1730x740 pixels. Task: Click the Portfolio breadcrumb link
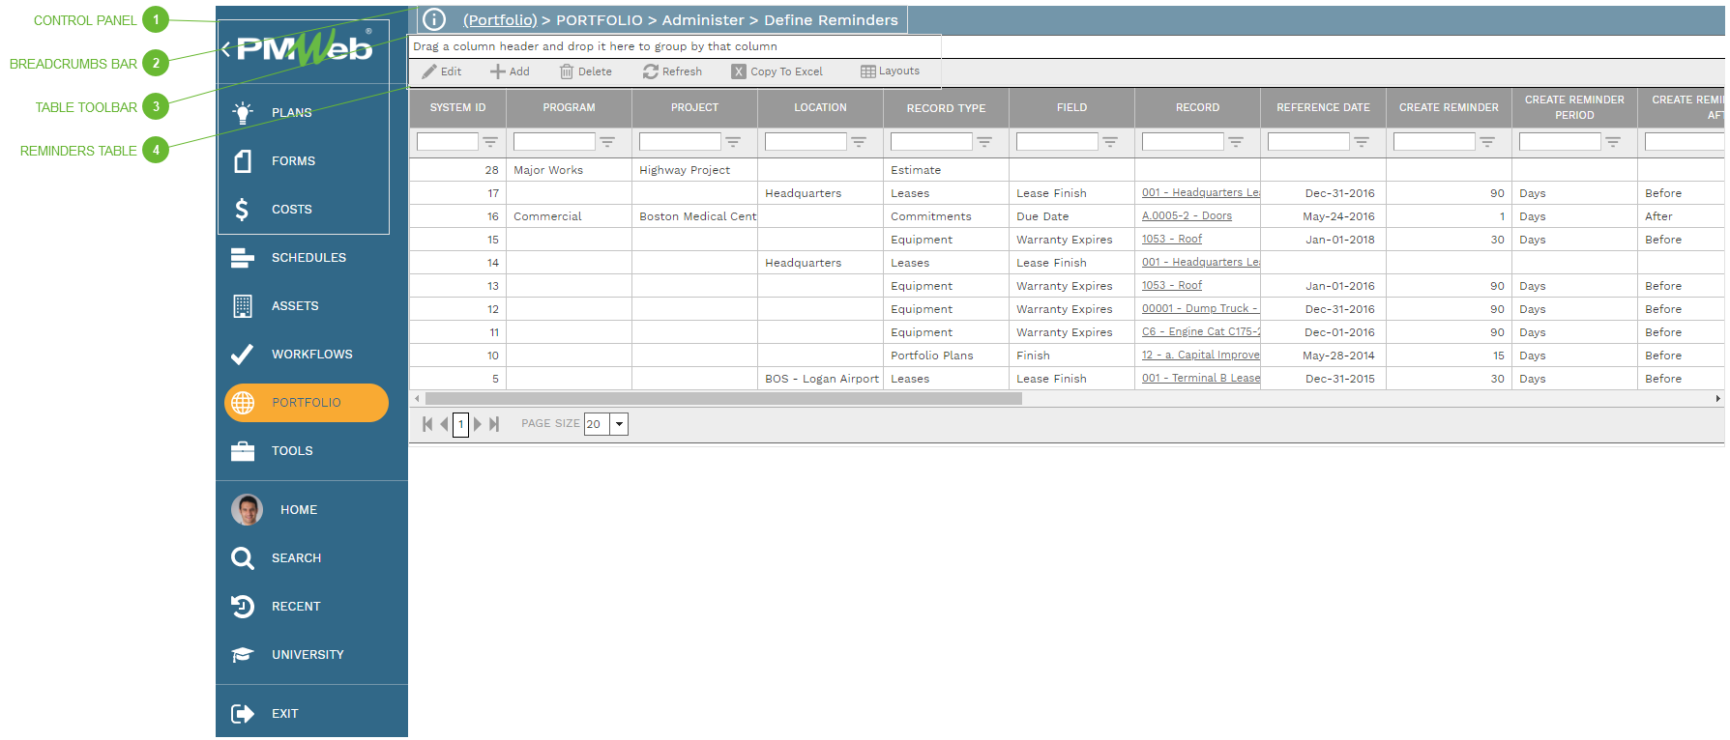(x=499, y=20)
